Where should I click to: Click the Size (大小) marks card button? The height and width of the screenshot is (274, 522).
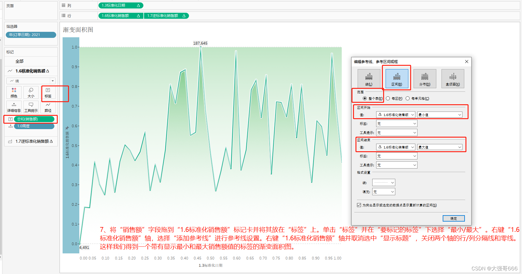click(x=31, y=92)
